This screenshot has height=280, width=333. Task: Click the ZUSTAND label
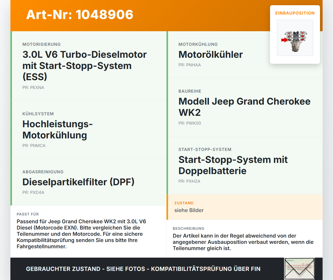184,203
